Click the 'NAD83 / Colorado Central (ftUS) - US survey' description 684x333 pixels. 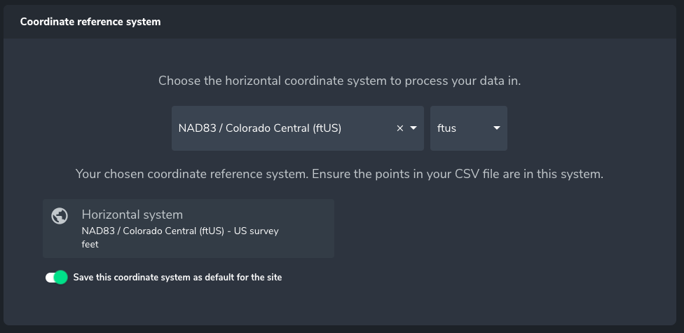pyautogui.click(x=180, y=231)
